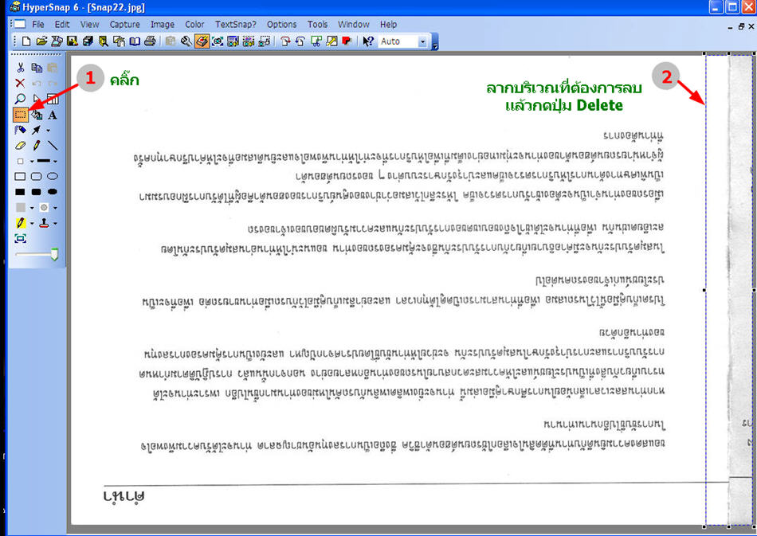
Task: Activate the Select Region dashed-rectangle tool
Action: coord(20,115)
